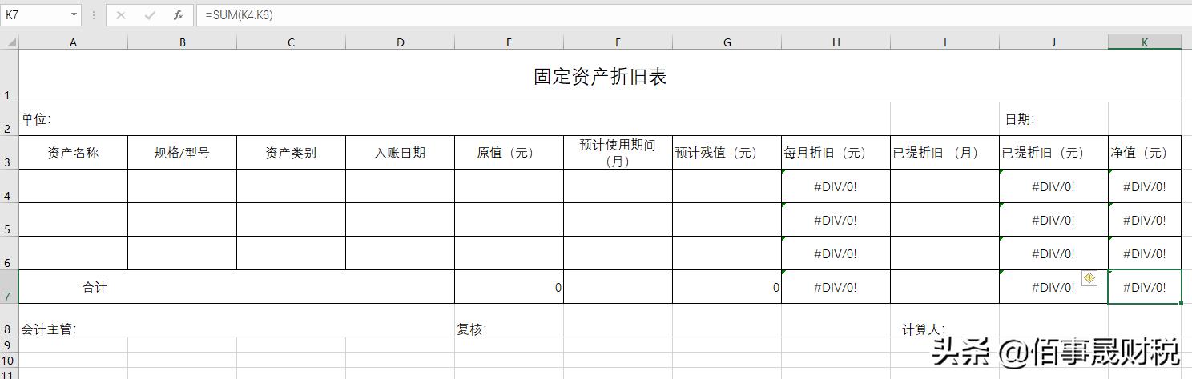Viewport: 1192px width, 379px height.
Task: Click the 入账日期 header cell
Action: click(400, 153)
